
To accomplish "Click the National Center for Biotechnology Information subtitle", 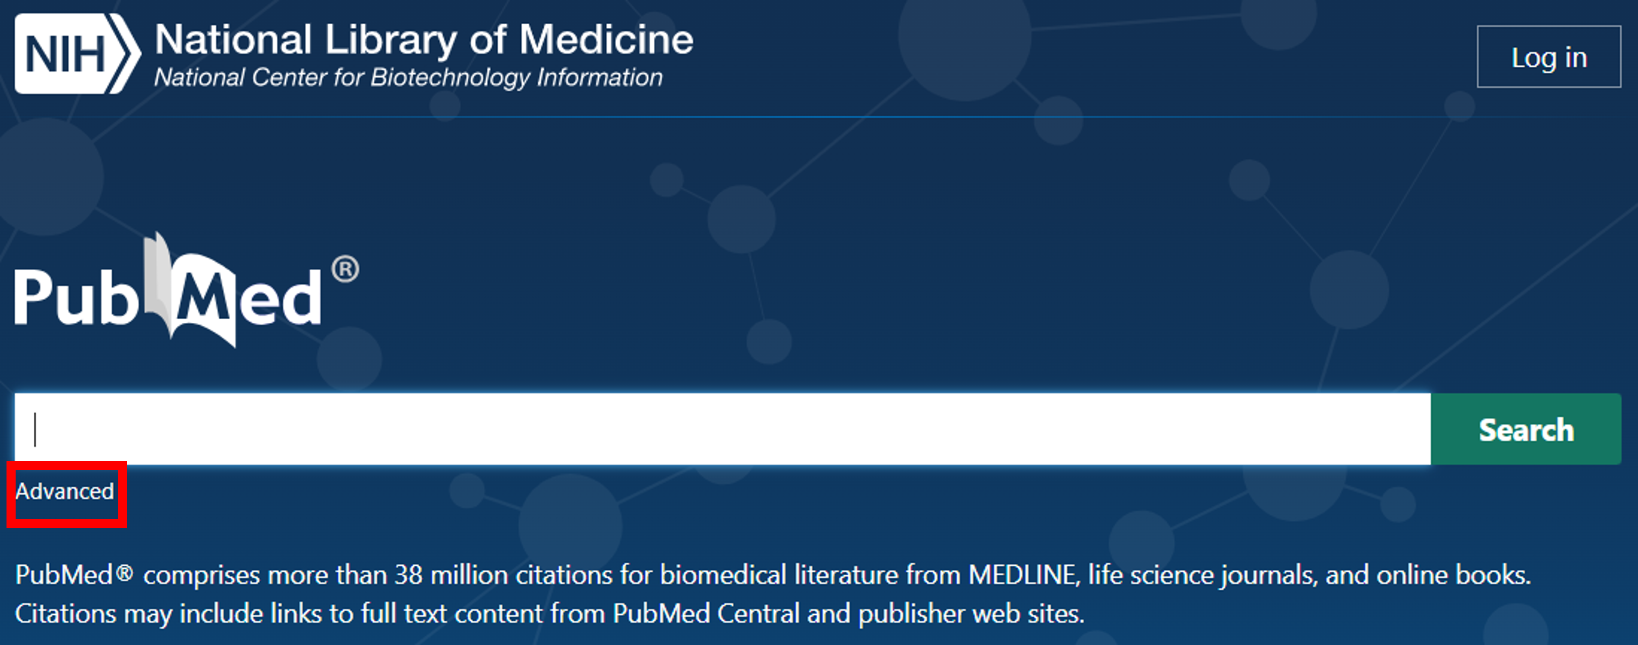I will [x=408, y=78].
